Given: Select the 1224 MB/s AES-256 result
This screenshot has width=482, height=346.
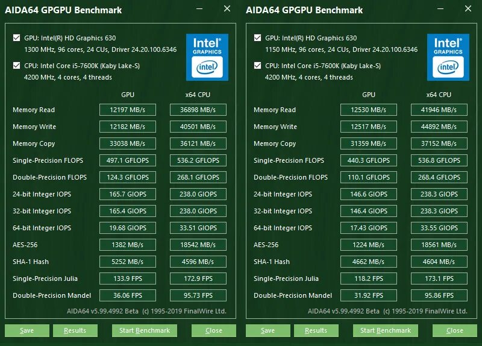Looking at the screenshot, I should pyautogui.click(x=369, y=245).
